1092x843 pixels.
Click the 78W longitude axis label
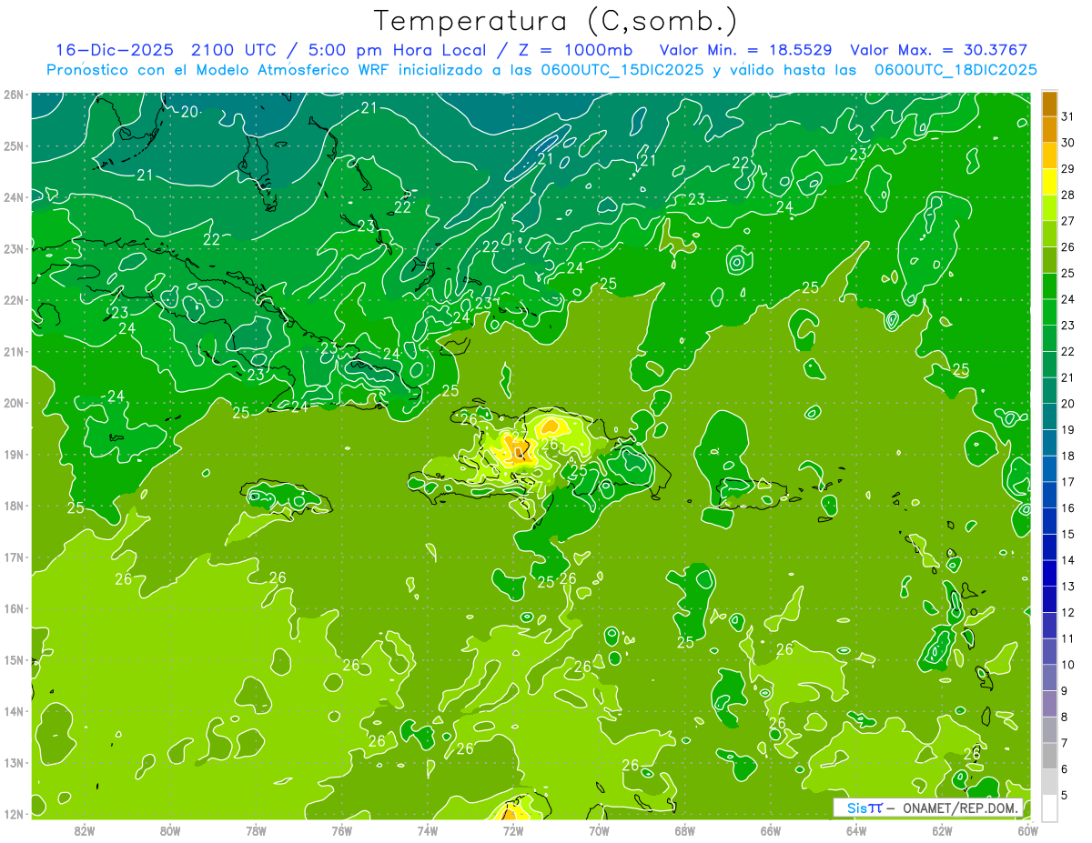pyautogui.click(x=256, y=830)
